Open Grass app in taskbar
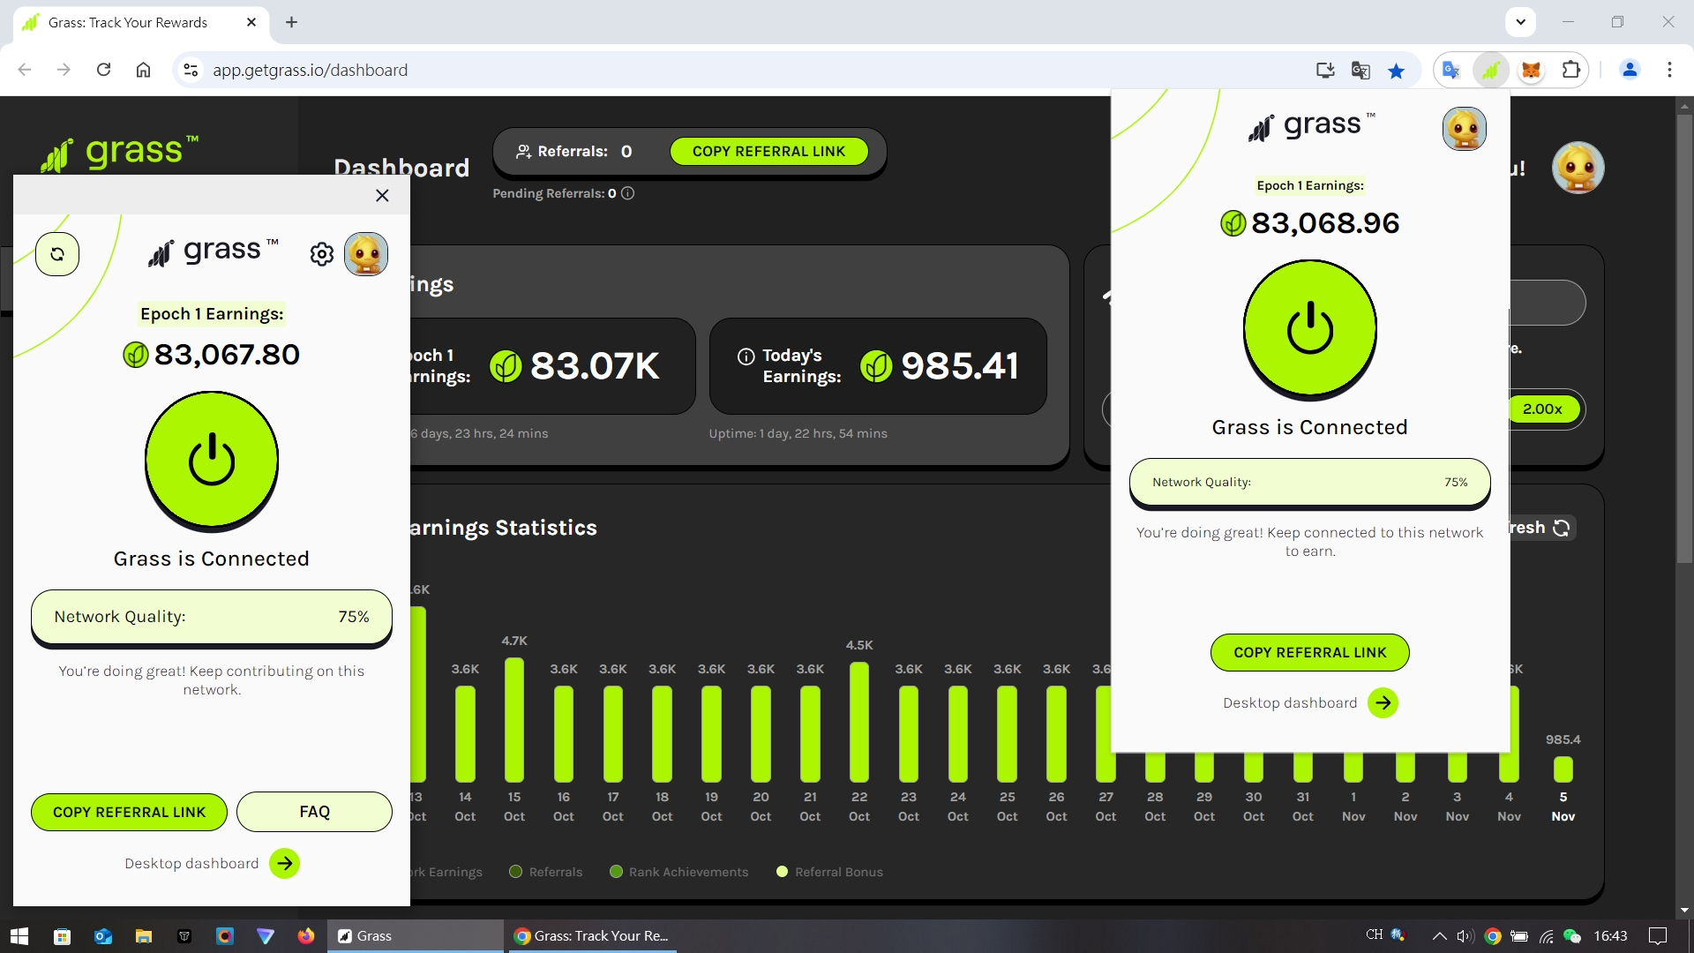Screen dimensions: 1694x953 coord(415,936)
